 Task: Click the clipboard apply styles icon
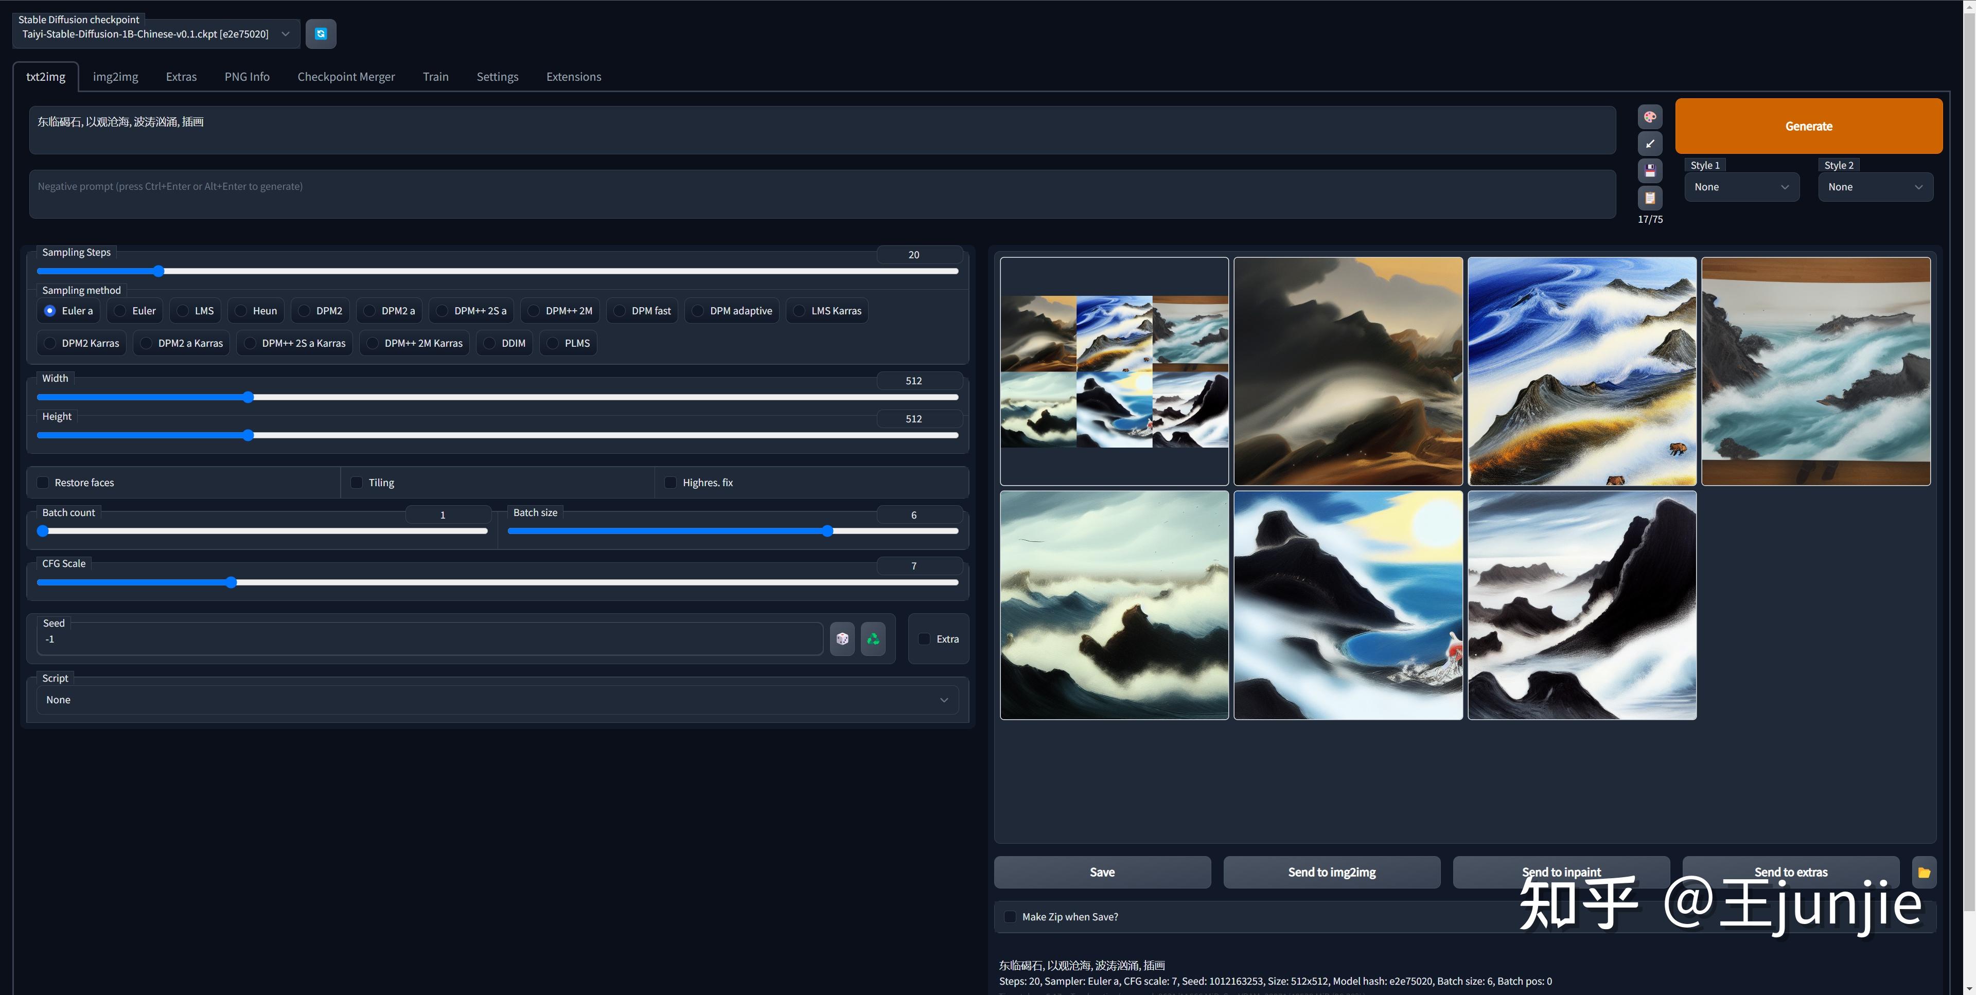coord(1649,198)
